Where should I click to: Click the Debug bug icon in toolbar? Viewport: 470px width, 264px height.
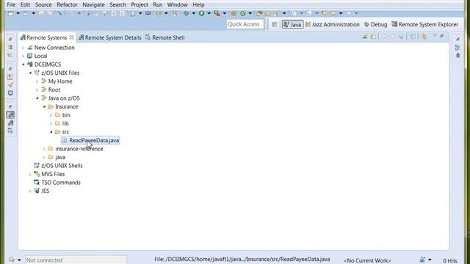(x=186, y=13)
